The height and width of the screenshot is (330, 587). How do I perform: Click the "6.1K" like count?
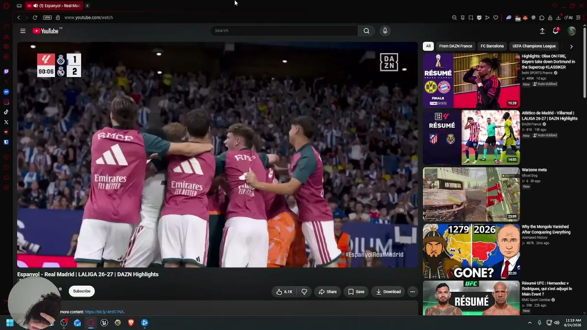click(288, 291)
